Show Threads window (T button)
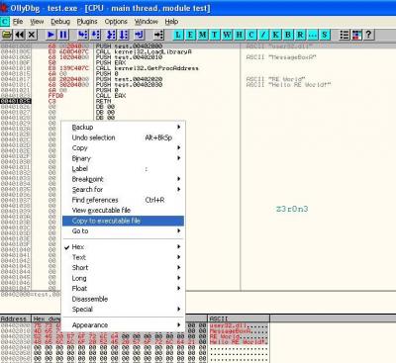 215,35
